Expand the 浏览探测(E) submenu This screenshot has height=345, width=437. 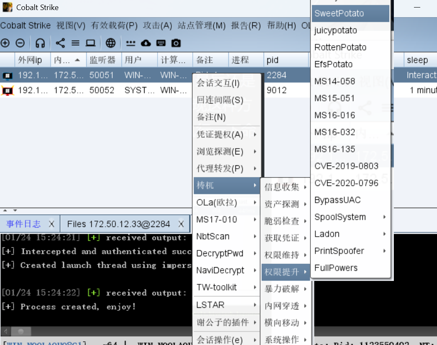tap(227, 152)
